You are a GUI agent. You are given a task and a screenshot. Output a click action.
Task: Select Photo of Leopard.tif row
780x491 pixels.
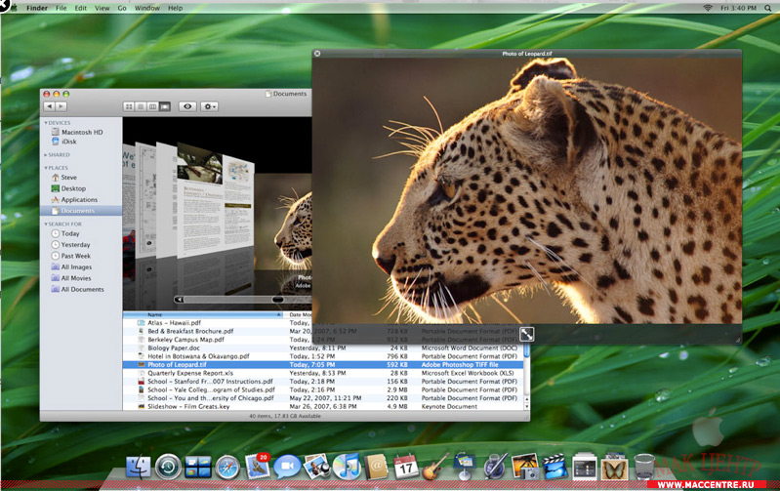(x=323, y=365)
